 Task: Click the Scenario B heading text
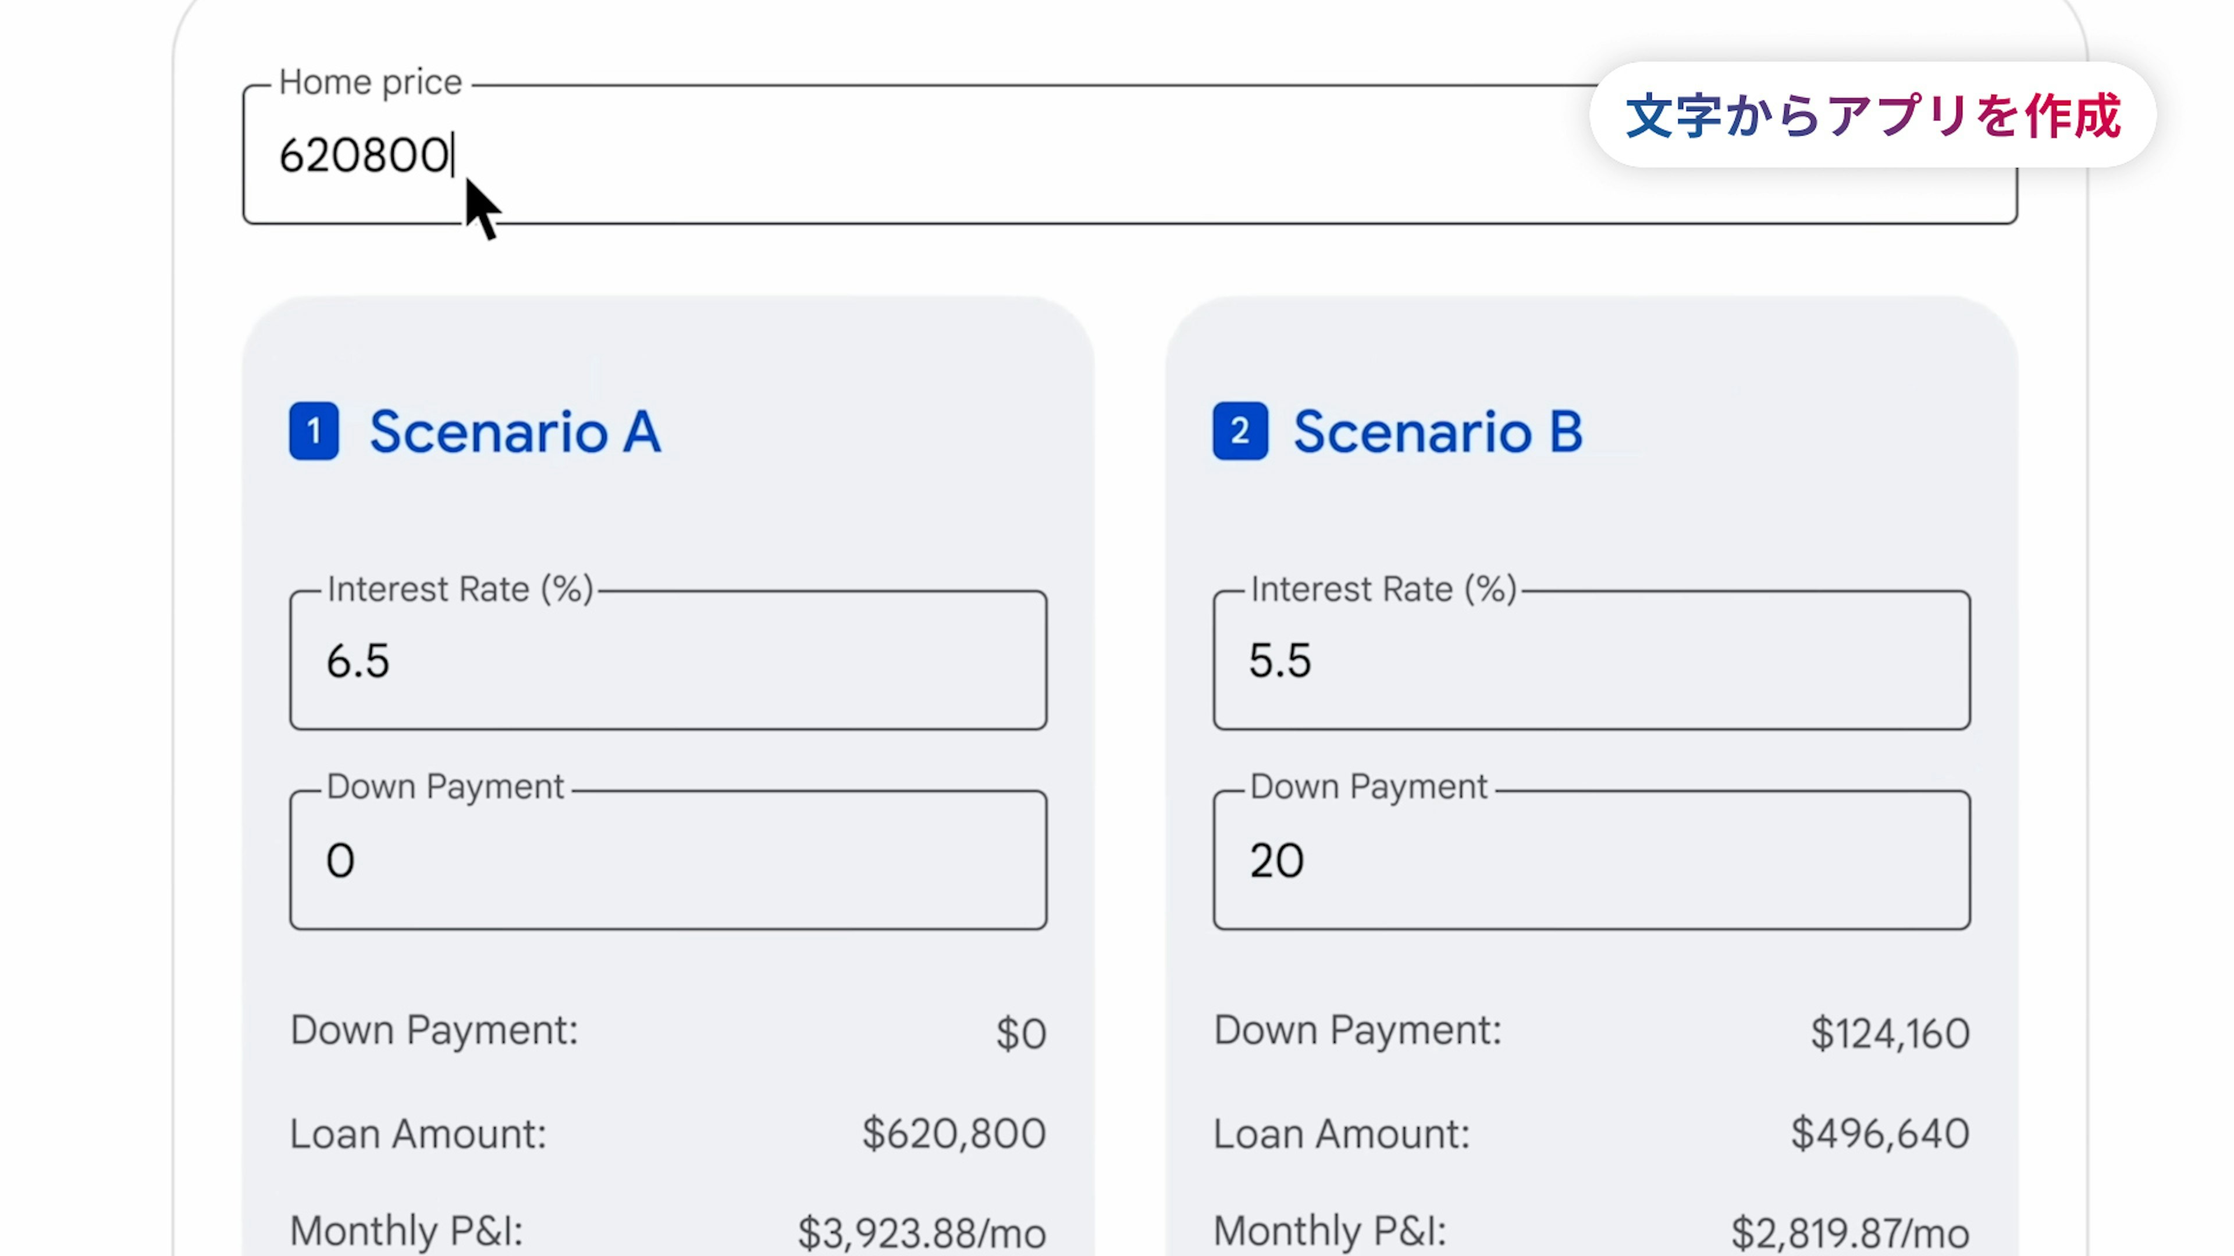pos(1438,431)
